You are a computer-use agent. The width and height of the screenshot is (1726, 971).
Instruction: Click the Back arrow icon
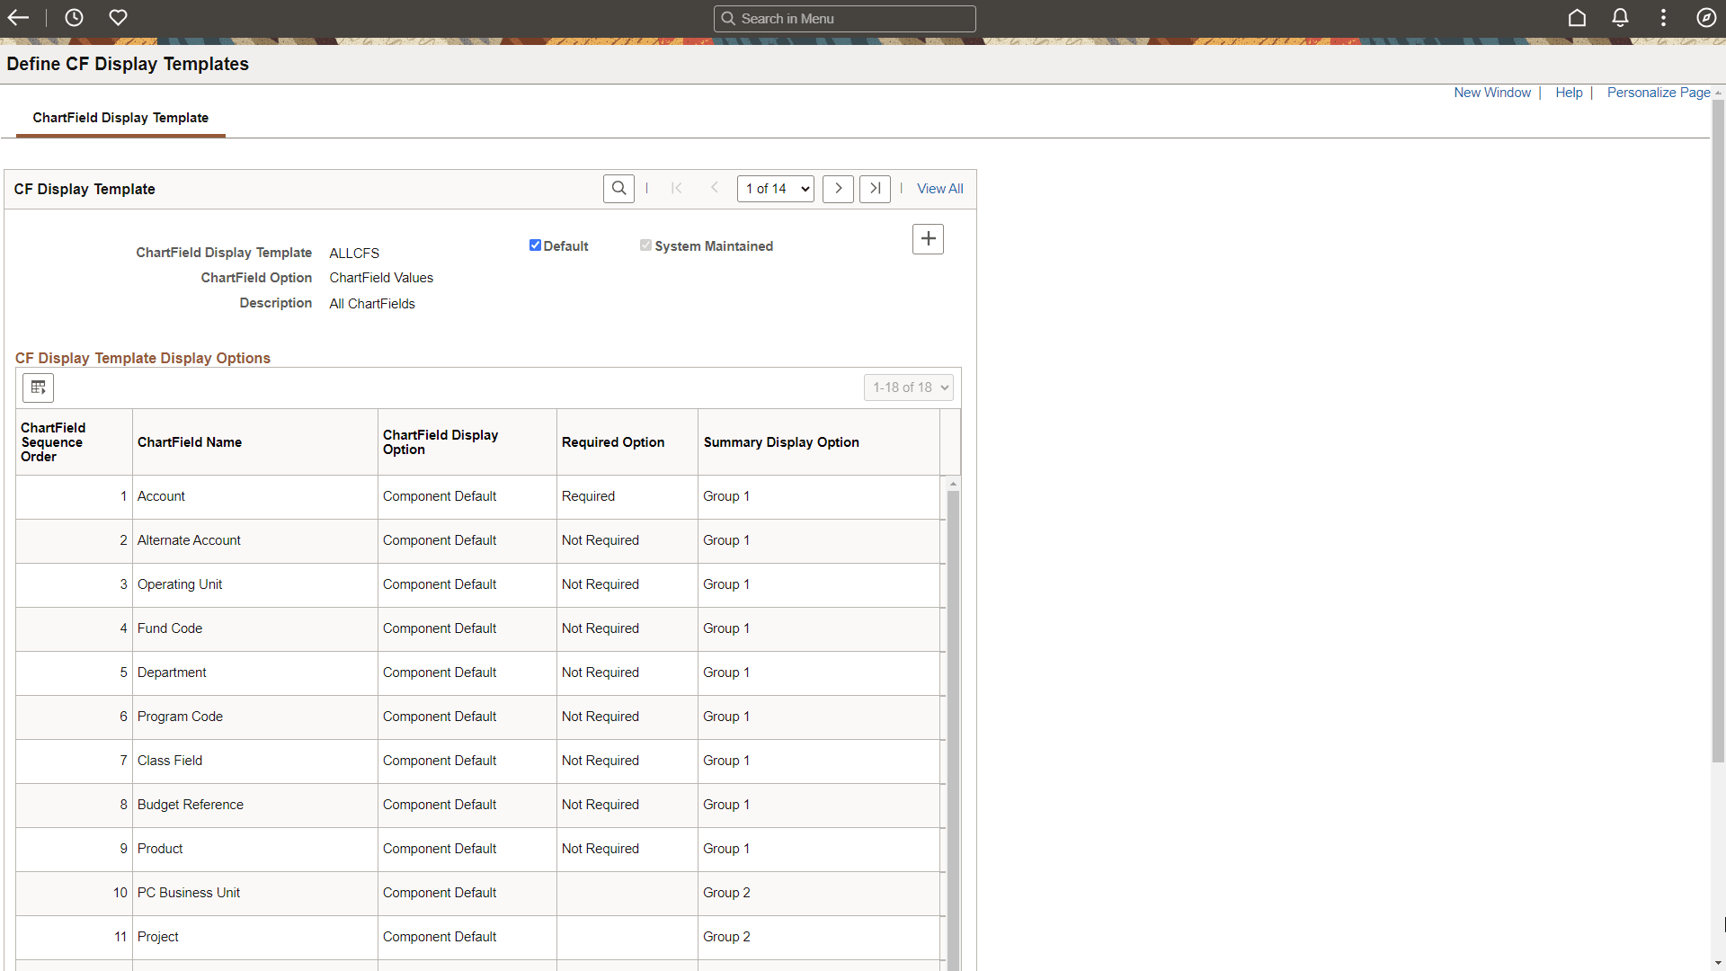(x=18, y=18)
